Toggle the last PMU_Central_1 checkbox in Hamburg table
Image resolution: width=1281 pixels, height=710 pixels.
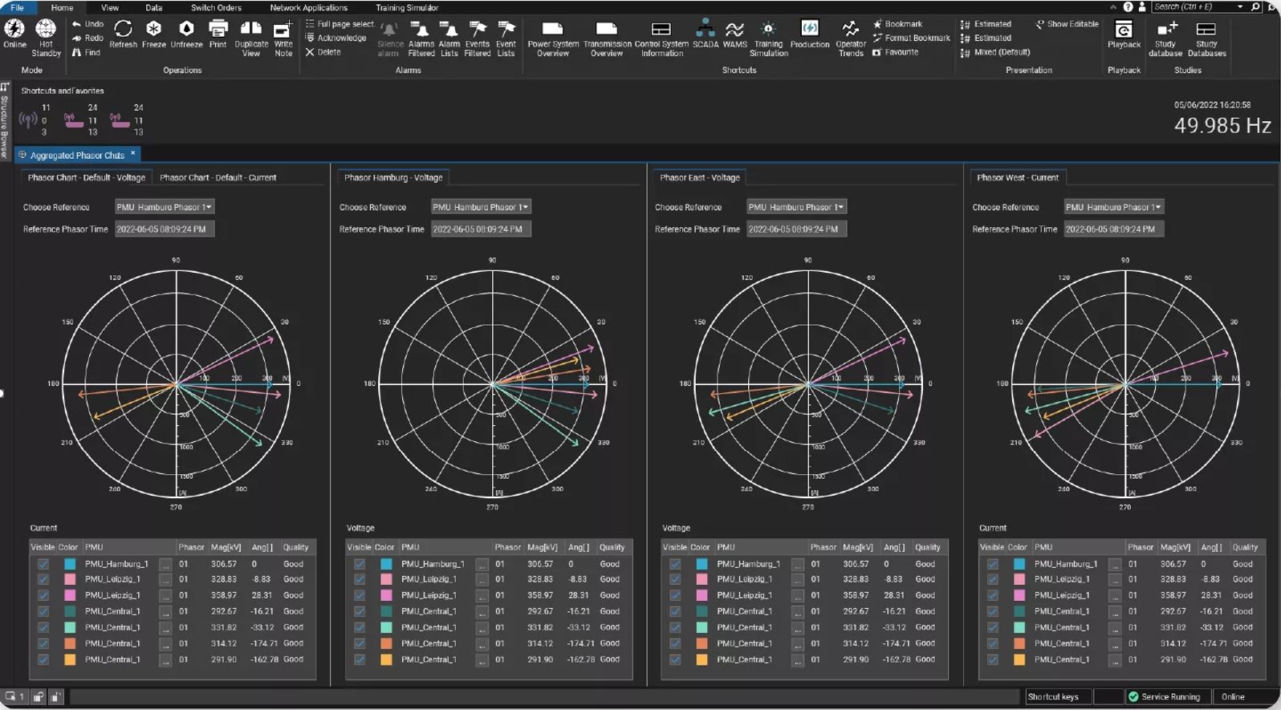pos(360,659)
